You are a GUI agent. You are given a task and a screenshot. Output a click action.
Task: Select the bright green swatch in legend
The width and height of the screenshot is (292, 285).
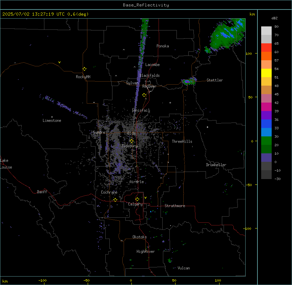pyautogui.click(x=266, y=141)
